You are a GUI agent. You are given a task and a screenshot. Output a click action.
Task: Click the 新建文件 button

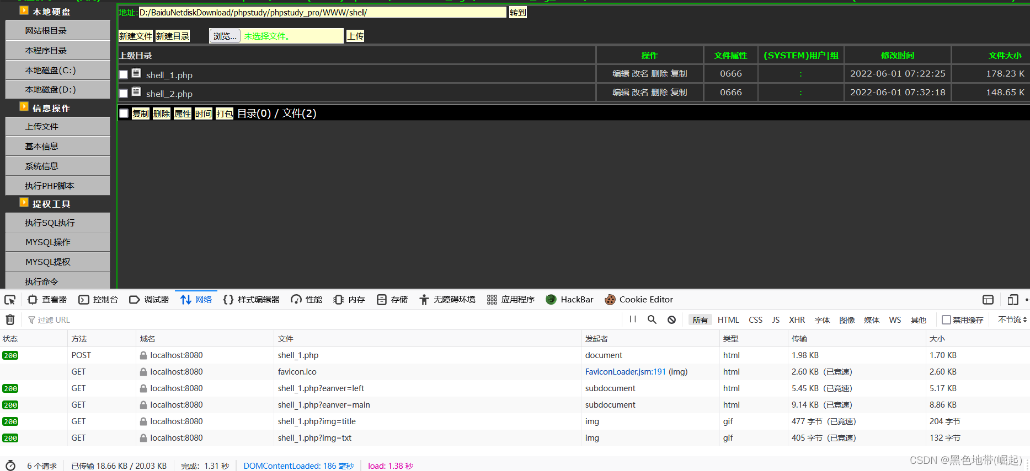pos(136,36)
